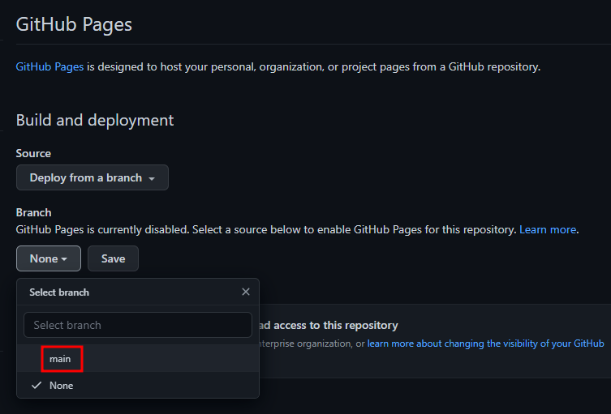This screenshot has width=611, height=414.
Task: Choose the main branch option
Action: tap(138, 358)
